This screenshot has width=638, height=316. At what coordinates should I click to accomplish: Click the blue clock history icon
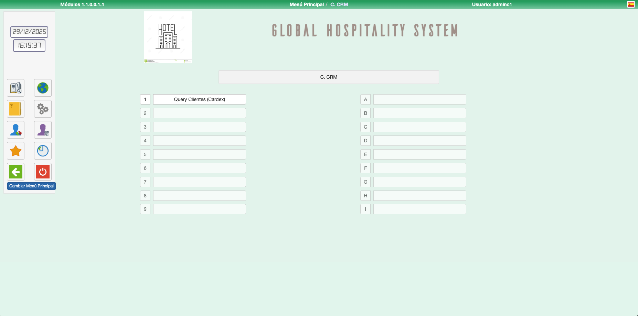(x=43, y=151)
